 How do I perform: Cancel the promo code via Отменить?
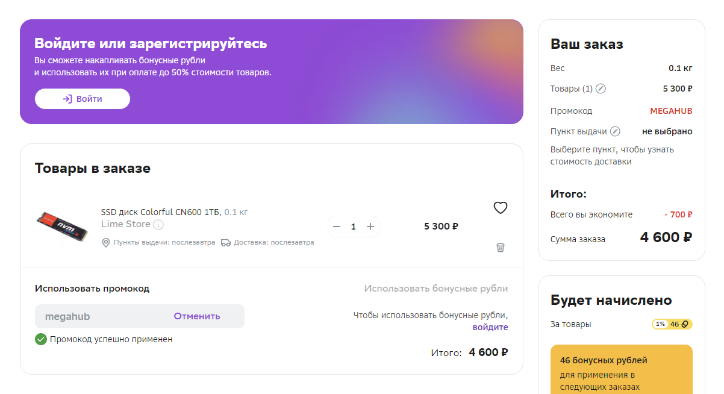[x=197, y=316]
